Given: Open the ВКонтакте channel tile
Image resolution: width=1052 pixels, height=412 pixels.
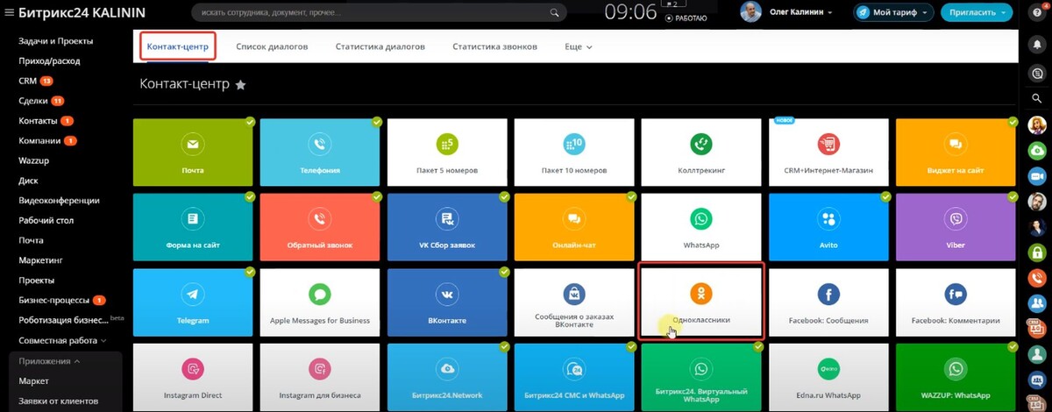Looking at the screenshot, I should (447, 302).
